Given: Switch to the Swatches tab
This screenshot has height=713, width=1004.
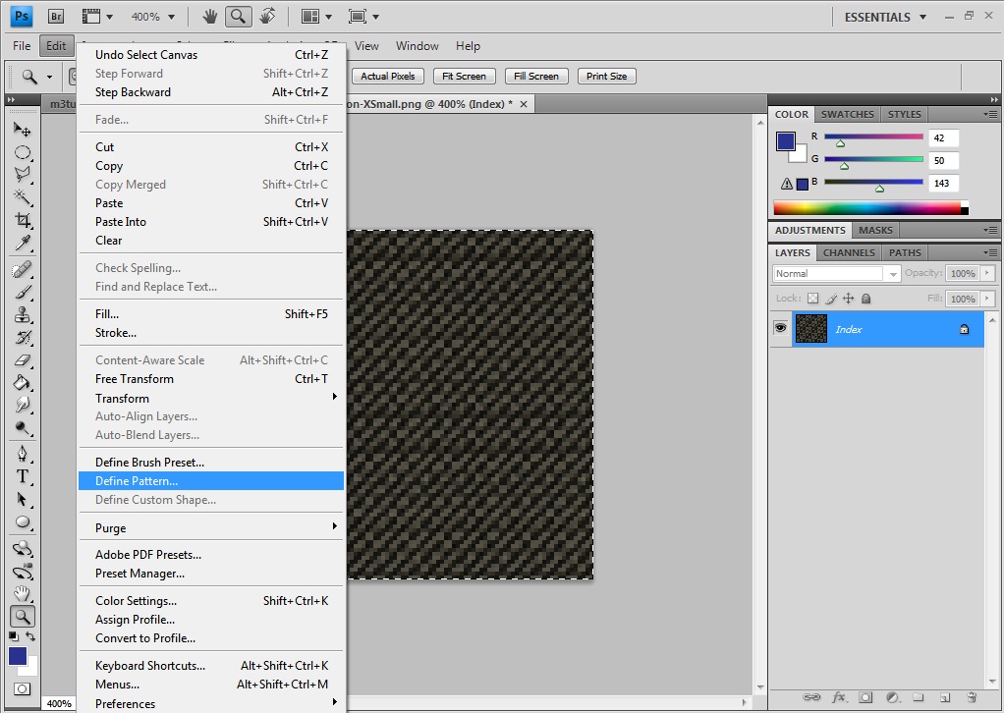Looking at the screenshot, I should 847,115.
